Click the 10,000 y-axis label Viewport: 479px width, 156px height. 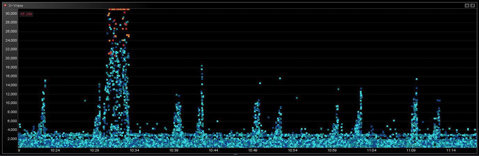pyautogui.click(x=11, y=103)
